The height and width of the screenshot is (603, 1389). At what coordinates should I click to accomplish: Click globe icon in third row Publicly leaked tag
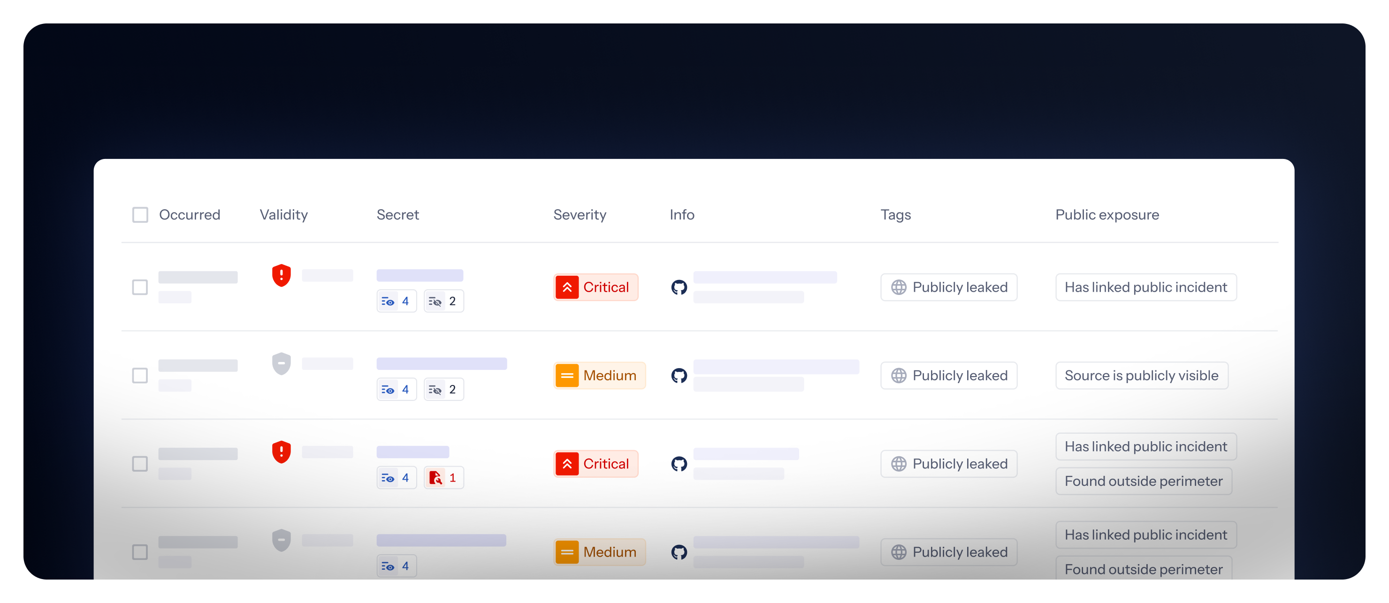tap(898, 464)
